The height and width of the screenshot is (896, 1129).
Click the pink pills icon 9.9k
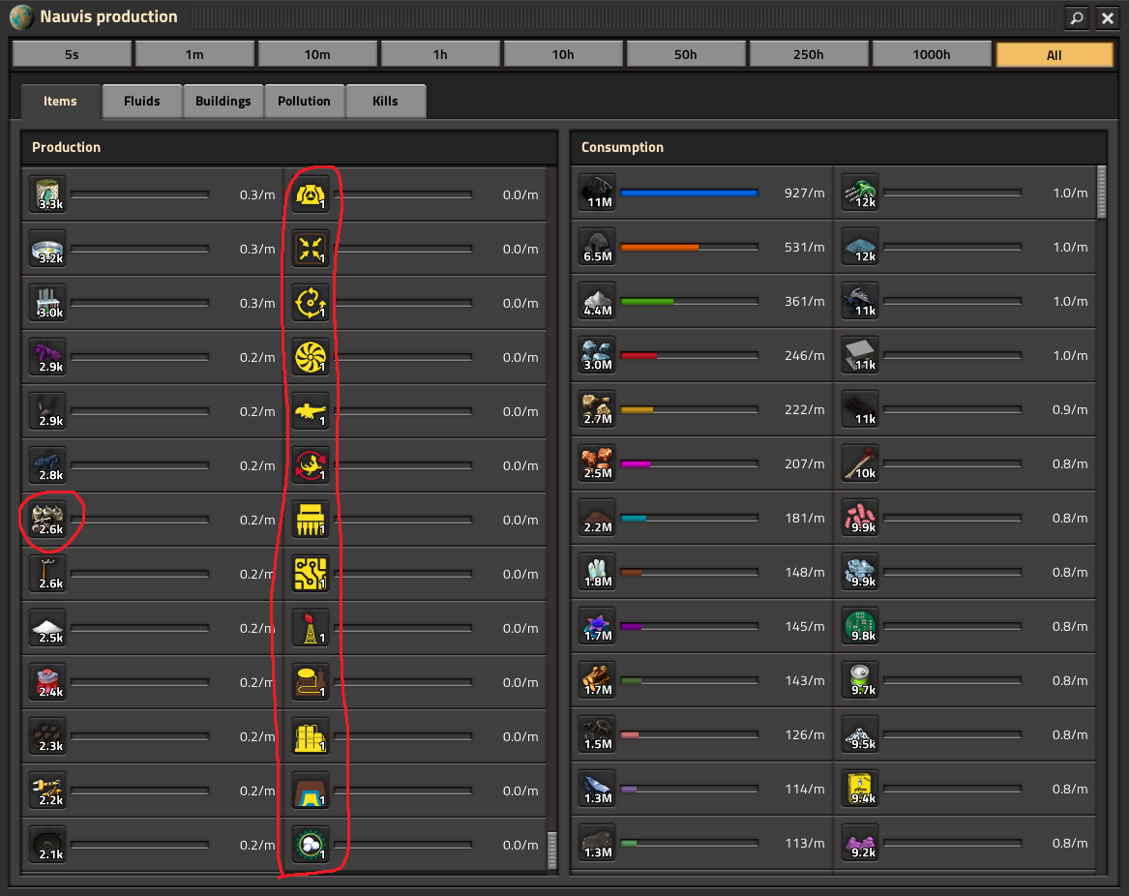coord(860,518)
